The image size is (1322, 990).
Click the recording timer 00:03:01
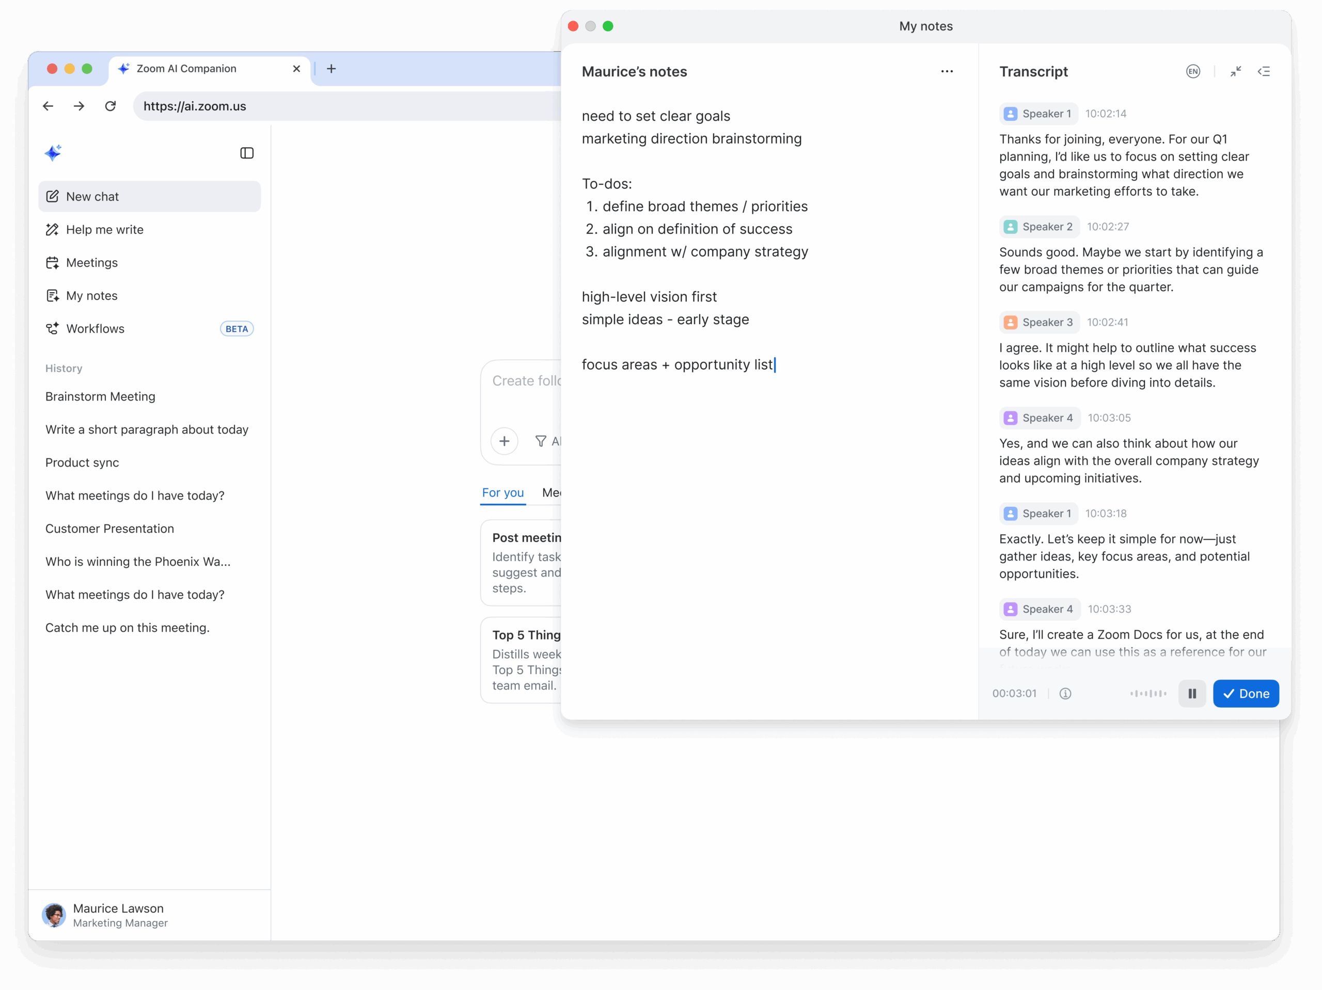tap(1015, 693)
